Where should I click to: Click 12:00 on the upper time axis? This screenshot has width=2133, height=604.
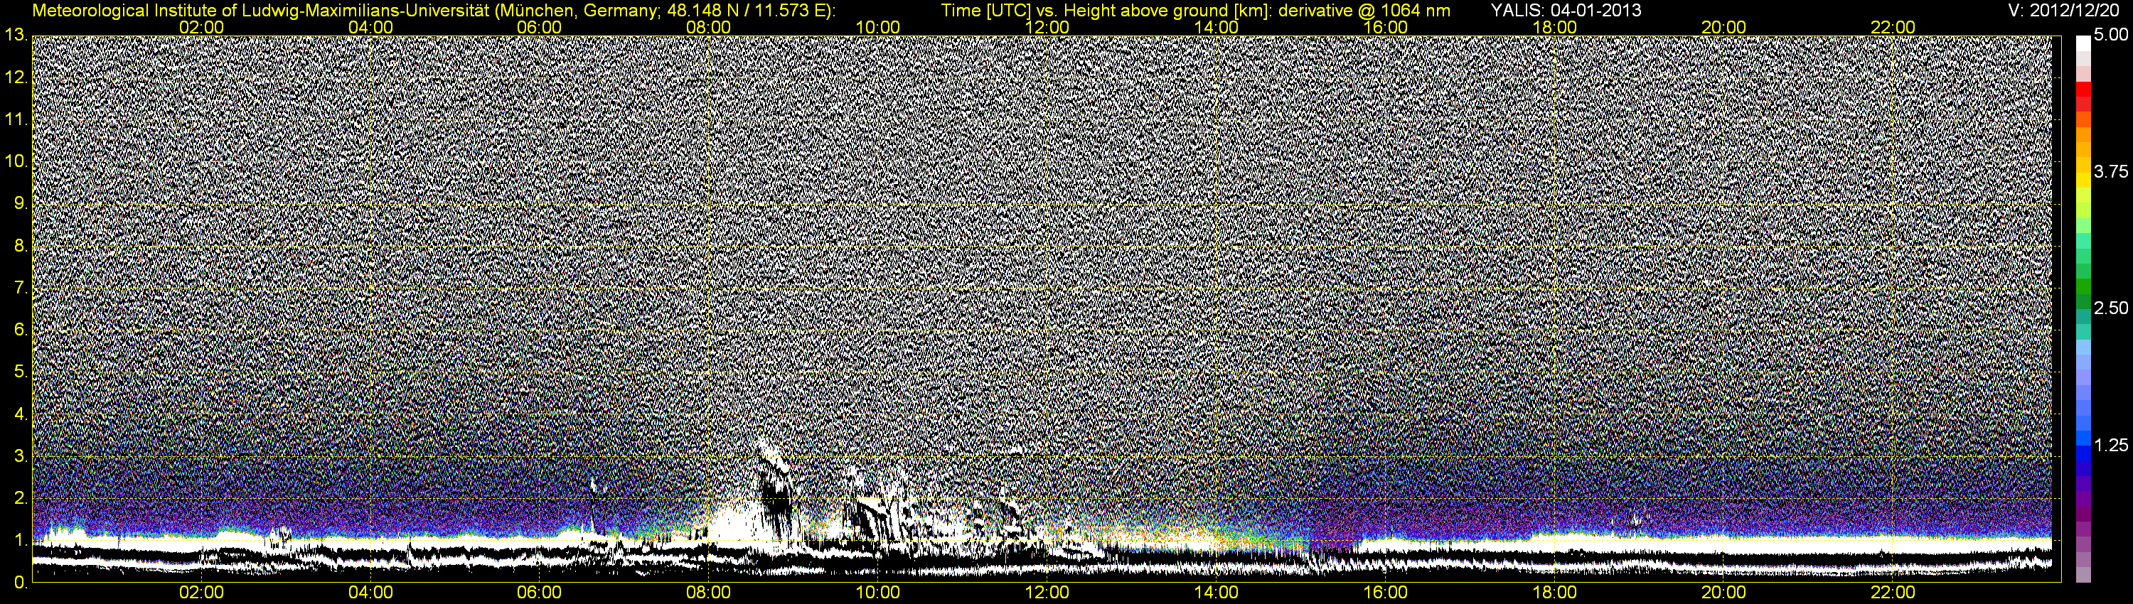1047,27
